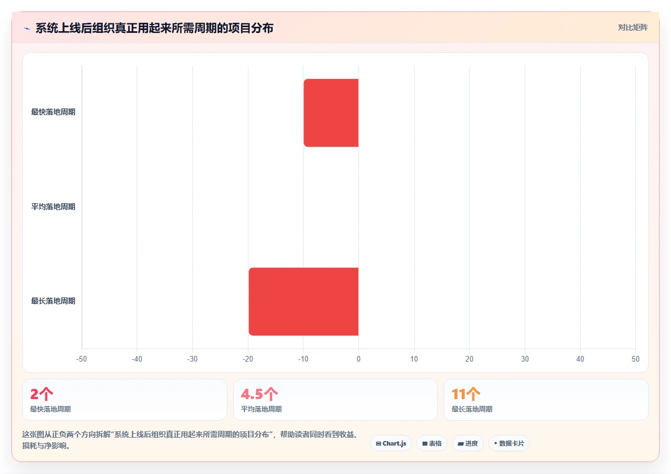671x474 pixels.
Task: Click the description text starting 这张图从正负两个方向
Action: pyautogui.click(x=191, y=440)
